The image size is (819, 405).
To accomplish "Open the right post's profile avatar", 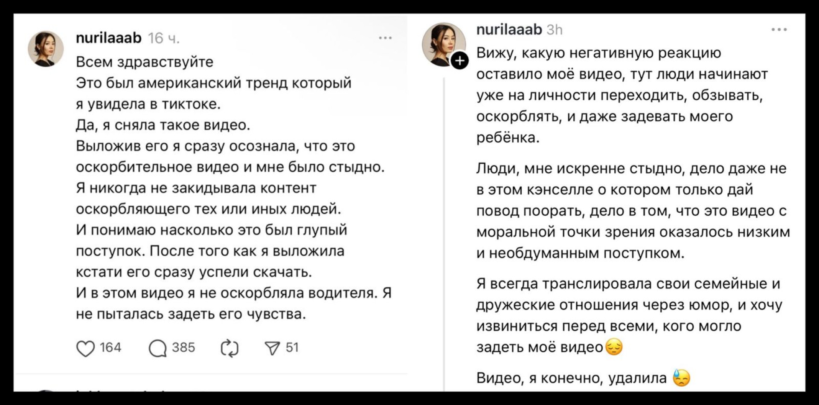I will pos(443,44).
